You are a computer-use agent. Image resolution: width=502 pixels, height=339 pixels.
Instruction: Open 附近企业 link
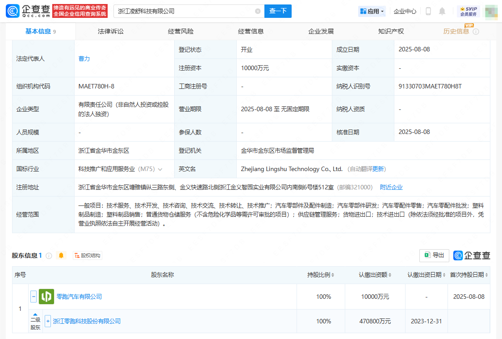pyautogui.click(x=391, y=187)
